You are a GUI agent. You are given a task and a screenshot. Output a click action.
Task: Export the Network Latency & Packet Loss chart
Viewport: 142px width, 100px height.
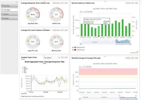(128, 3)
